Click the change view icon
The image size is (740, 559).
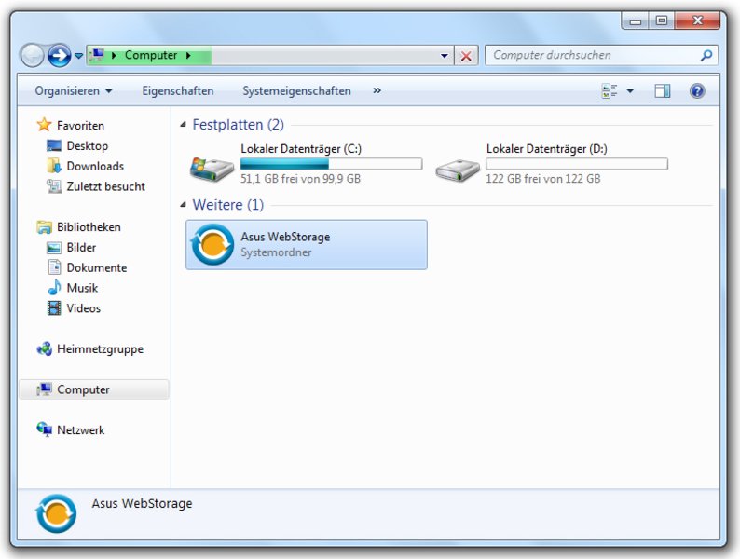pyautogui.click(x=610, y=90)
